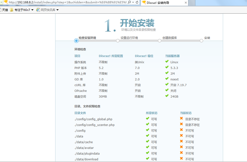Click the orange X in ./config row
The width and height of the screenshot is (247, 162).
[x=181, y=130]
